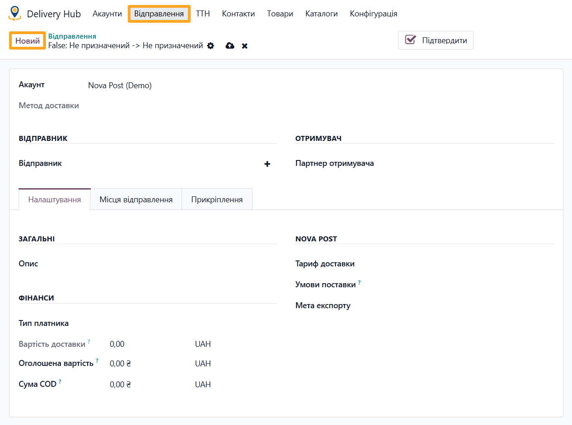Click the ЗАГАЛЬНІ section heading
Viewport: 572px width, 425px height.
[x=37, y=239]
